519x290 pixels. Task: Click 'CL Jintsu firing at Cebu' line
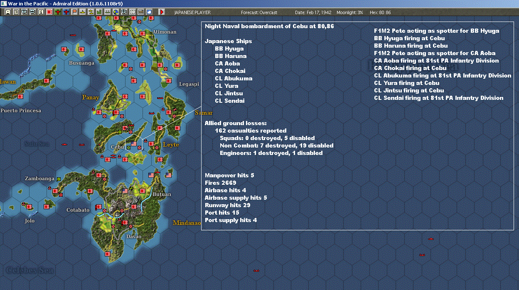pyautogui.click(x=409, y=90)
